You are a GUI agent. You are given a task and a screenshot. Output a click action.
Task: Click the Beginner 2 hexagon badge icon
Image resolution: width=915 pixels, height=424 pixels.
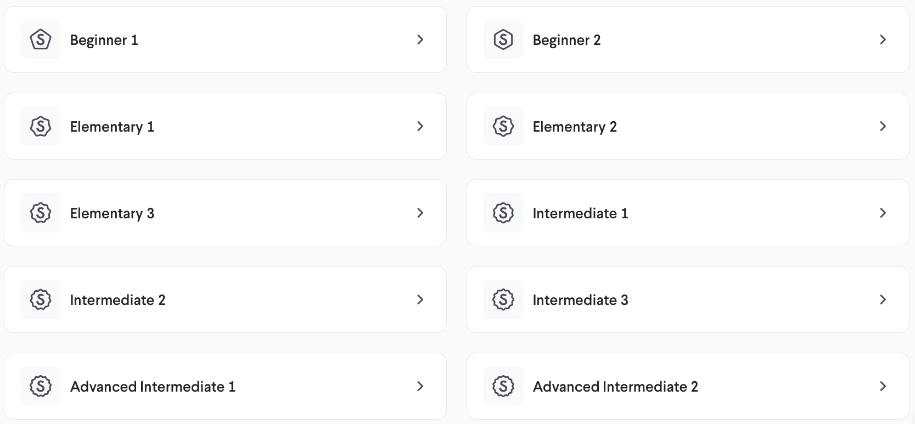click(x=503, y=39)
